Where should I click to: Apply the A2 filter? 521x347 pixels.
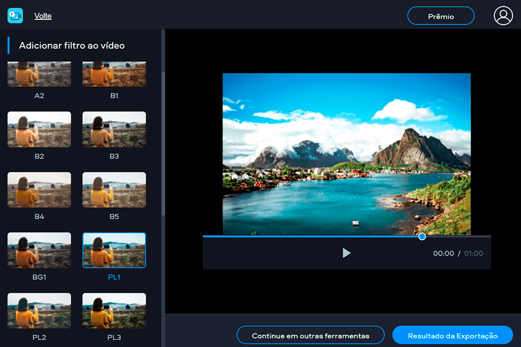pos(39,73)
